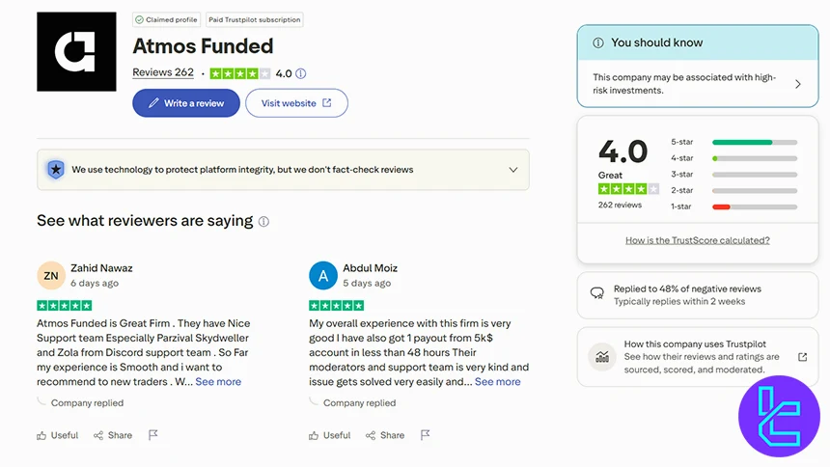Click the 5 days ago timestamp
Image resolution: width=830 pixels, height=467 pixels.
(367, 284)
